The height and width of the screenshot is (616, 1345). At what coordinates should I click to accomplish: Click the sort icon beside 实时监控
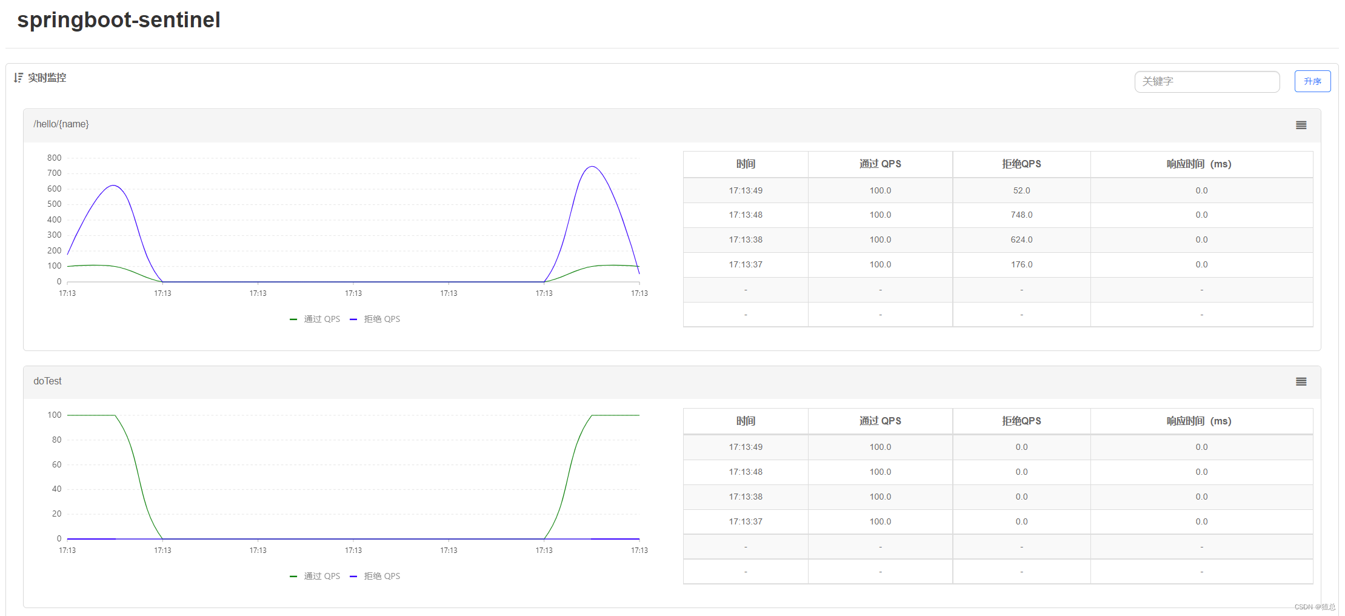18,78
